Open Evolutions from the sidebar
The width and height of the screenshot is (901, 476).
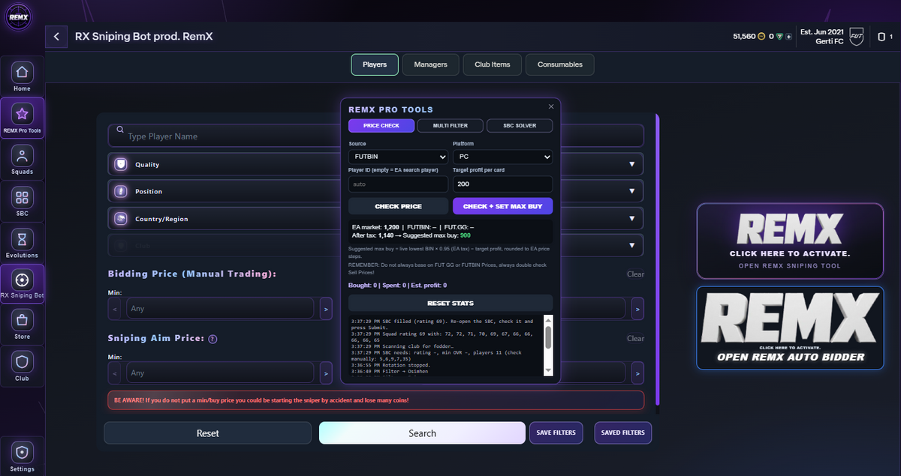(22, 243)
